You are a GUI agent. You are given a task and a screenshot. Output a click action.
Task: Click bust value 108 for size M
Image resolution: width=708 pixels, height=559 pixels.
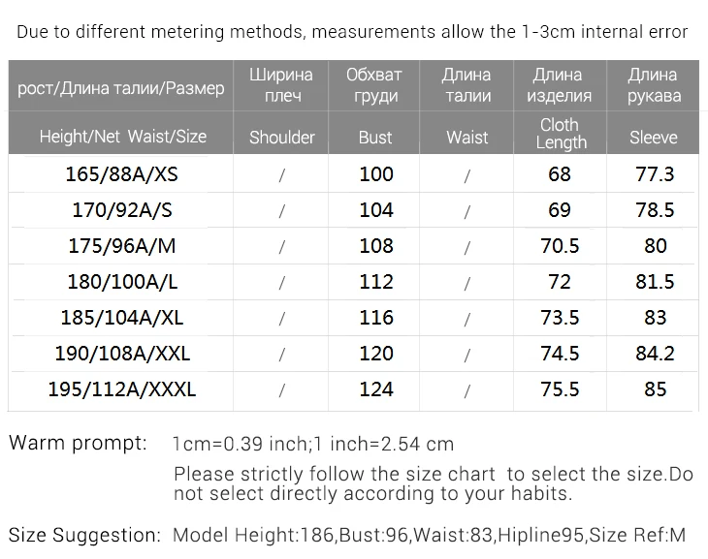point(376,246)
